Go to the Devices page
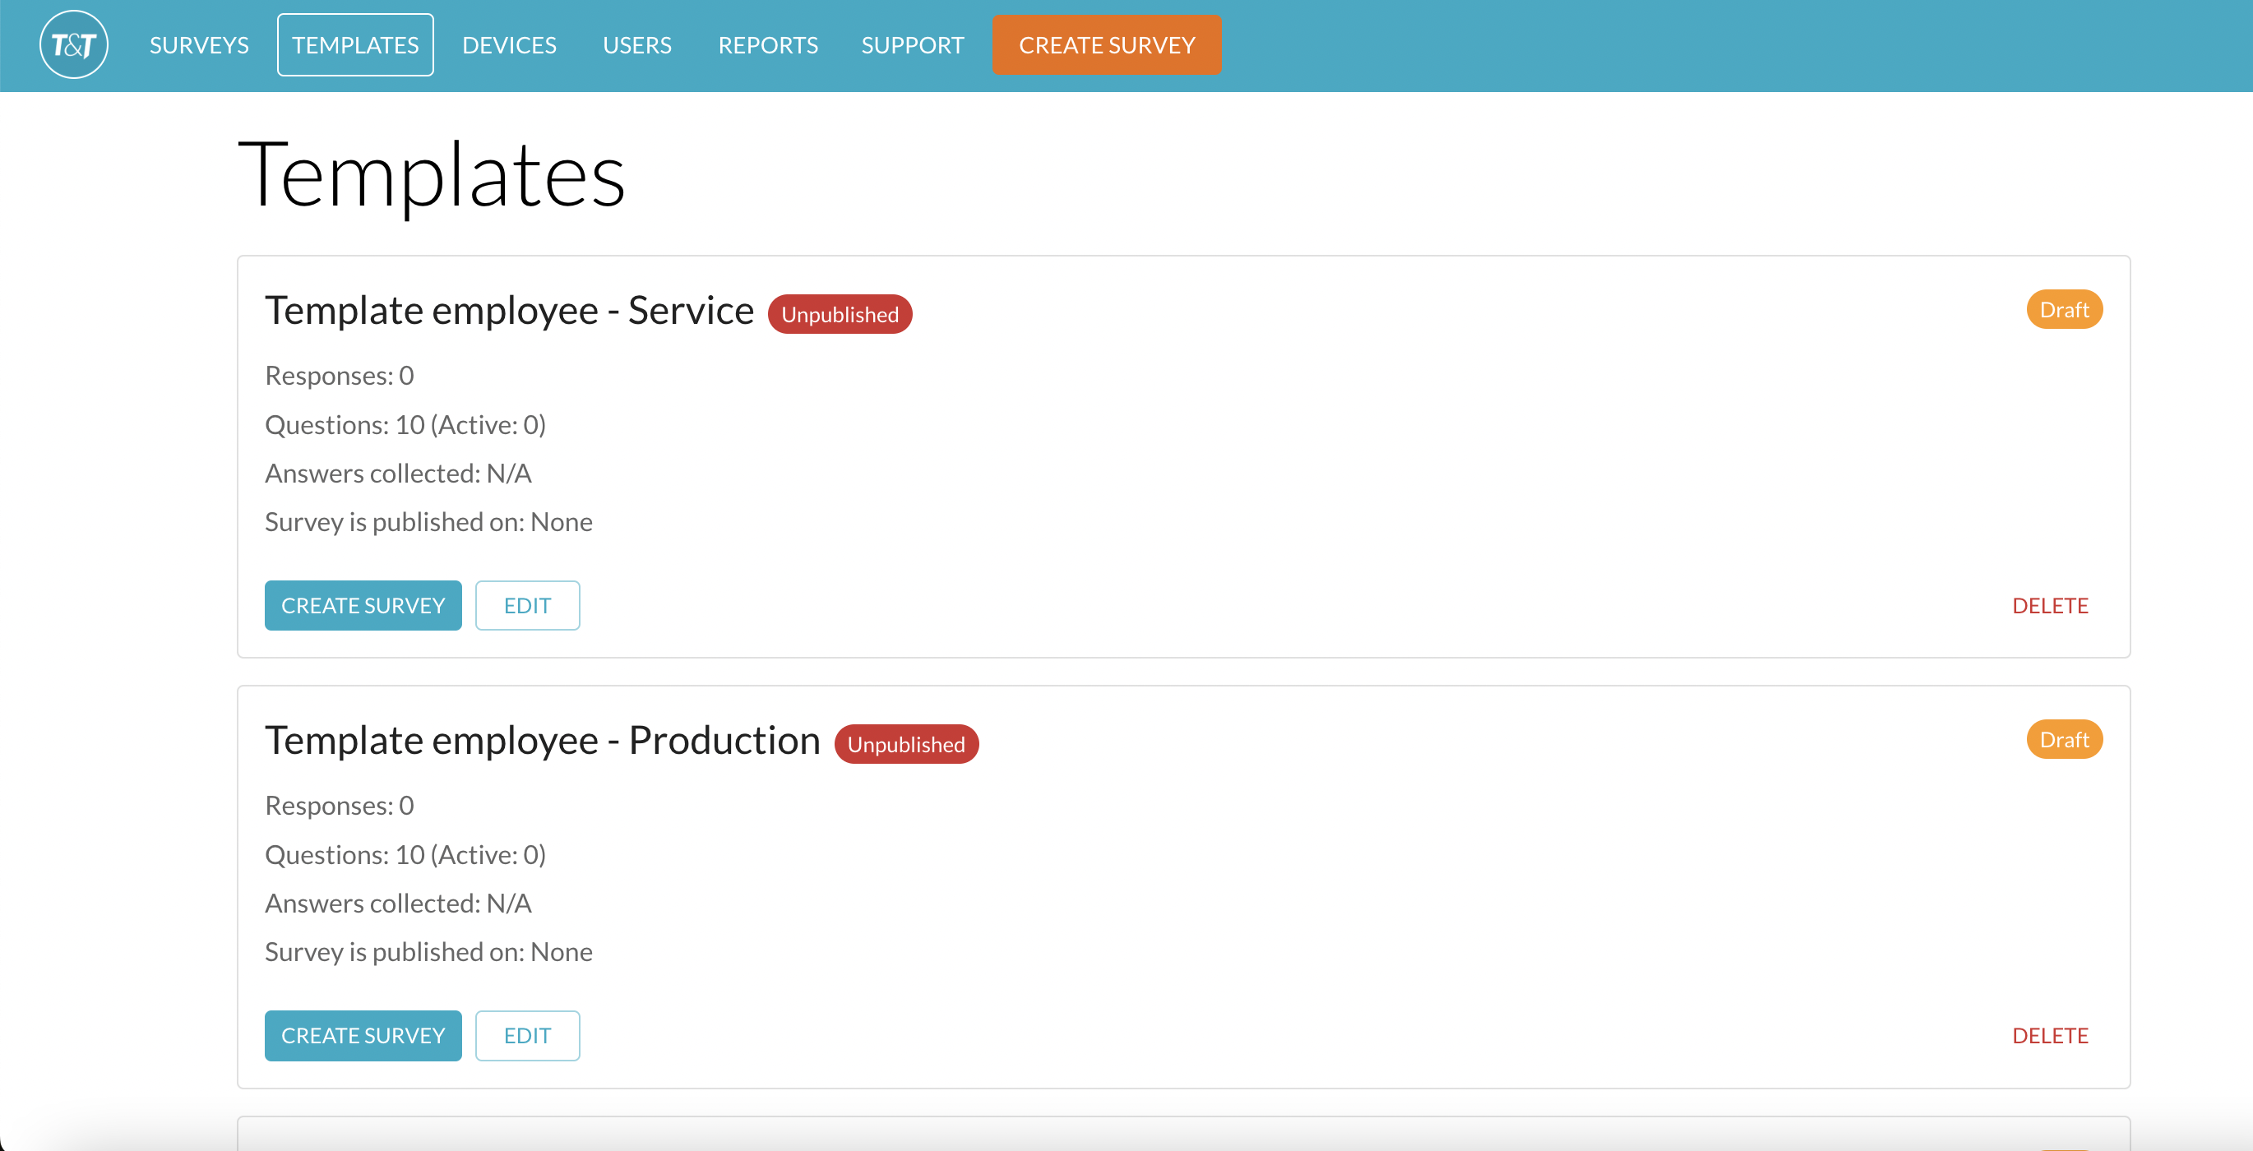 [x=509, y=44]
